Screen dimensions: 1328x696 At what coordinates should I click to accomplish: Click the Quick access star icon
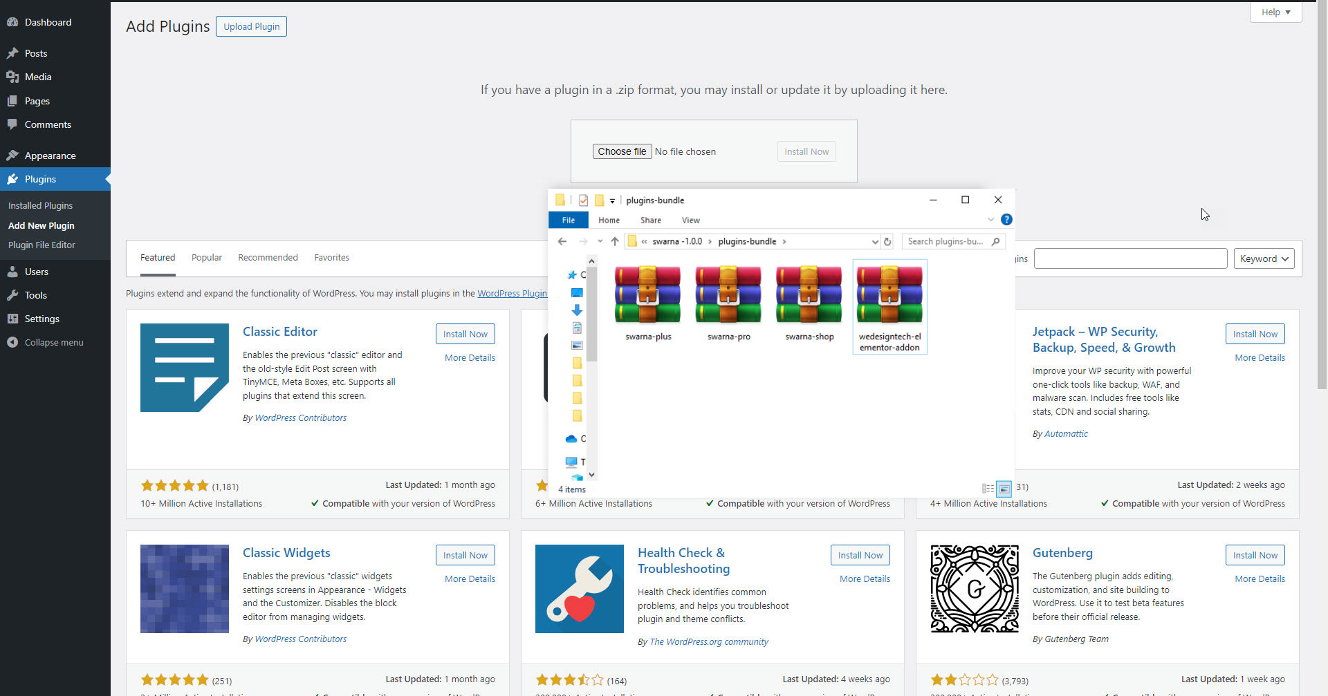coord(572,275)
